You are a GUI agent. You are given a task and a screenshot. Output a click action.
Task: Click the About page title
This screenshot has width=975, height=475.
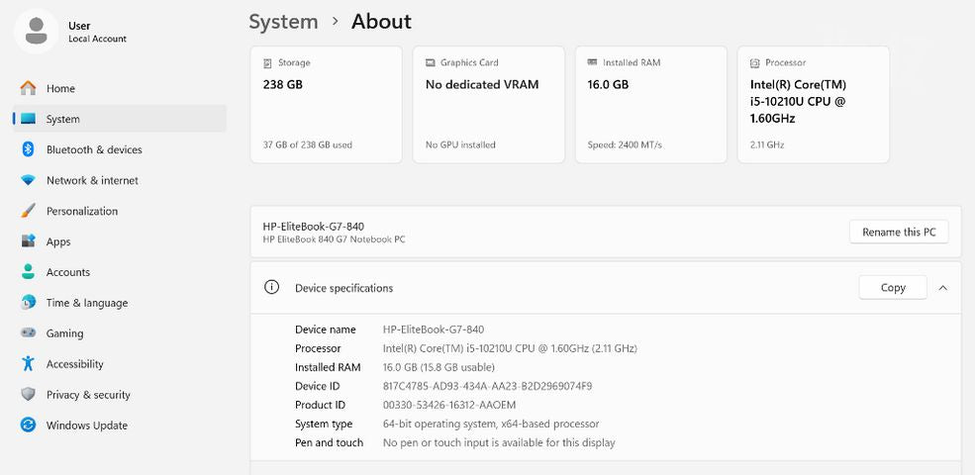click(381, 22)
